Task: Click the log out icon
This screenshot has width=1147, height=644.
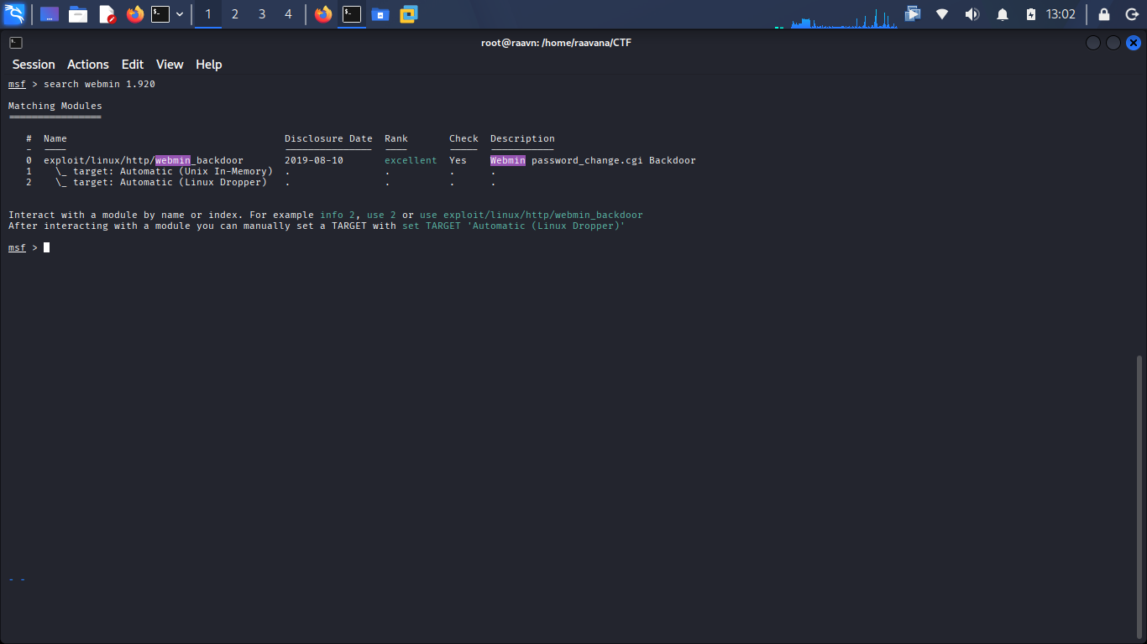Action: (1131, 14)
